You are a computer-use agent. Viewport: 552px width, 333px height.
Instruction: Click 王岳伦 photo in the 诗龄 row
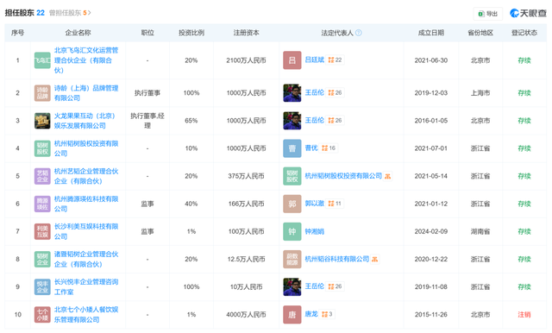pos(292,93)
